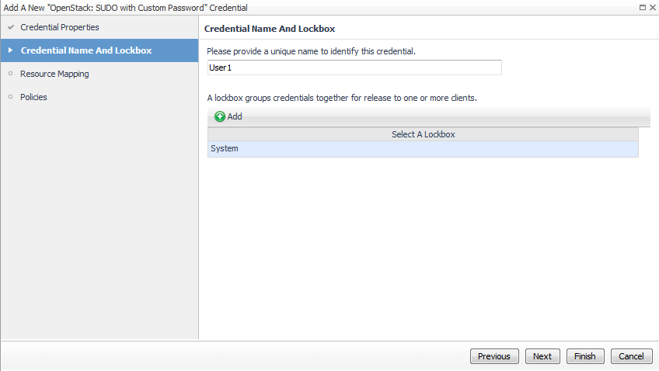This screenshot has width=659, height=371.
Task: Select the Credential Name And Lockbox step
Action: (86, 50)
